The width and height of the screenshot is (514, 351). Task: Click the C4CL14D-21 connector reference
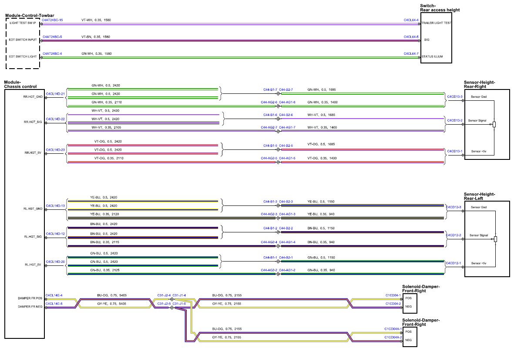click(55, 94)
